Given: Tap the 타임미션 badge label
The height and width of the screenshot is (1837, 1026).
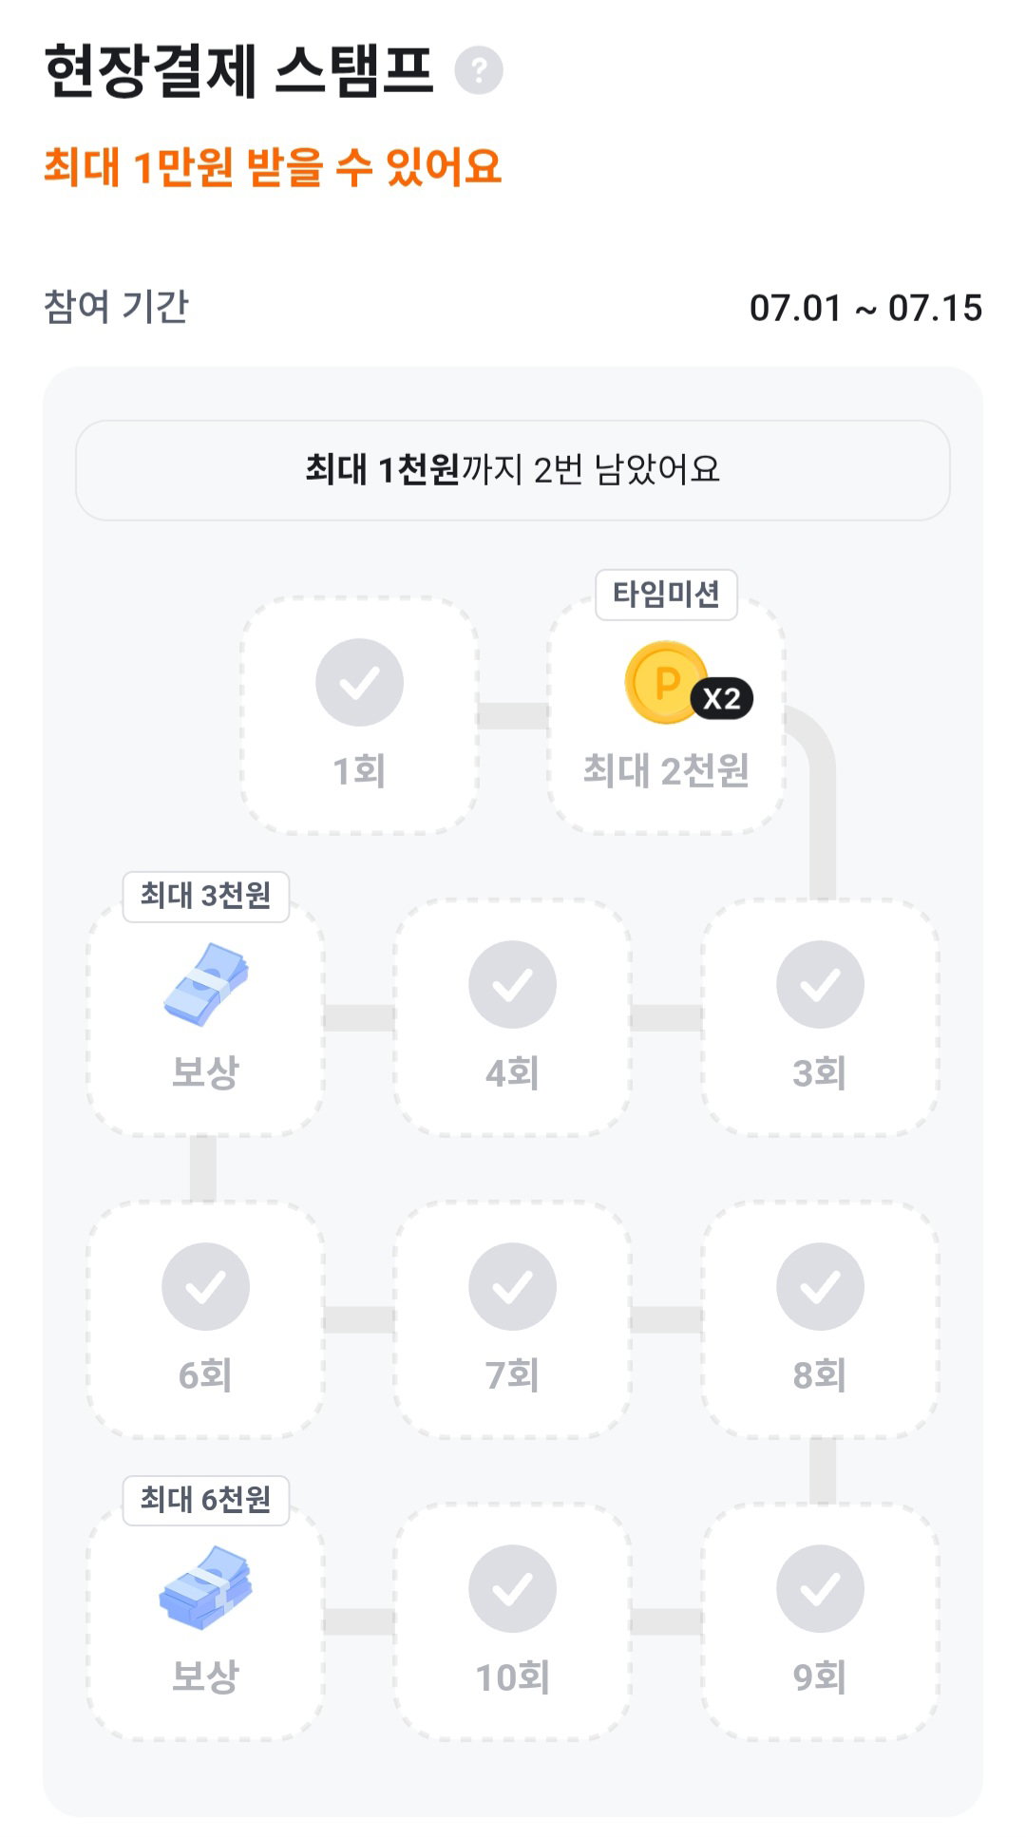Looking at the screenshot, I should tap(666, 595).
